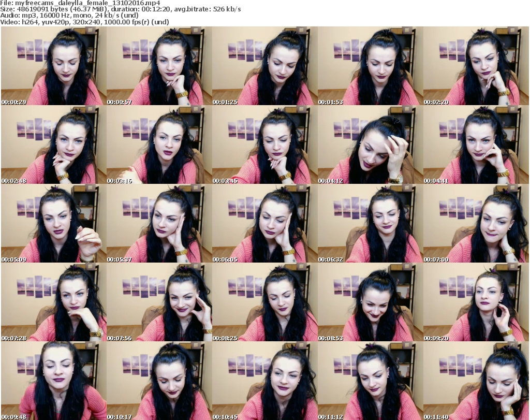Click the Video codec info line
The height and width of the screenshot is (420, 530).
tap(85, 22)
